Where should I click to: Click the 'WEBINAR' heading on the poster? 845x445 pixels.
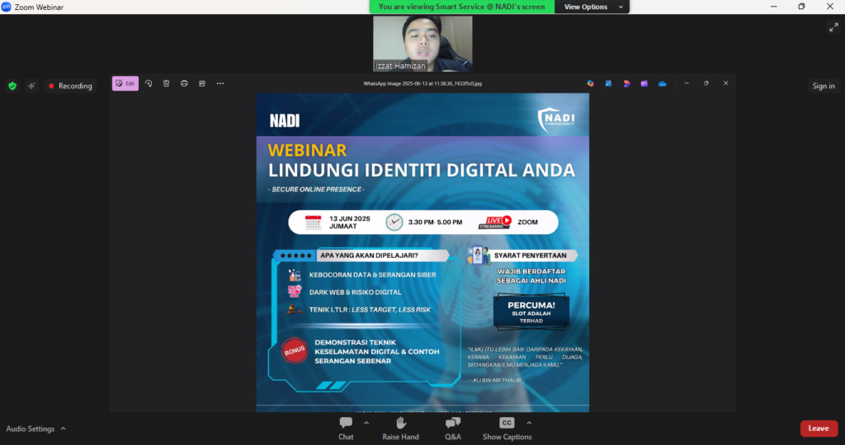307,150
